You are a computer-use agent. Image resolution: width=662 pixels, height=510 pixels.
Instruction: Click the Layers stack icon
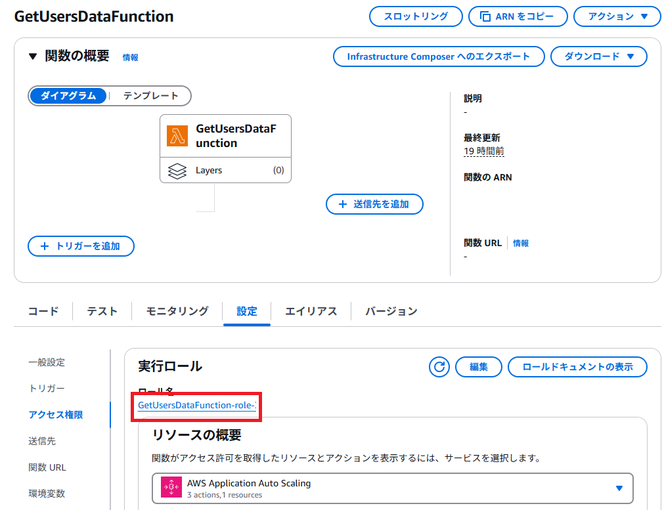(x=177, y=171)
